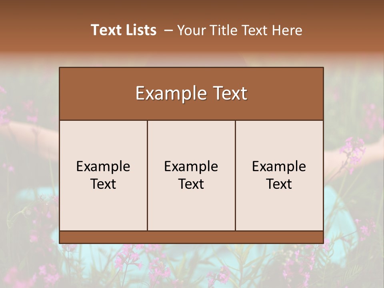This screenshot has width=384, height=288.
Task: Click the dash in the slide title
Action: (168, 30)
